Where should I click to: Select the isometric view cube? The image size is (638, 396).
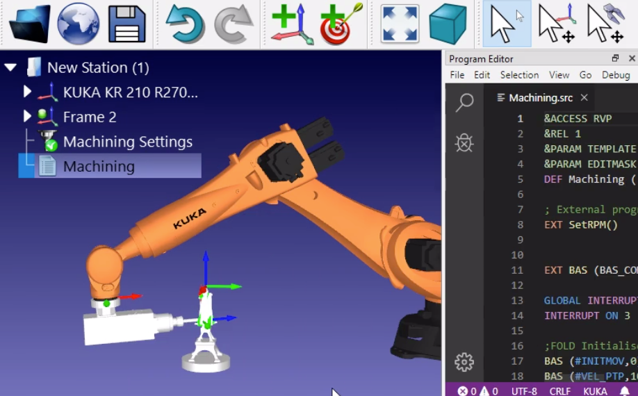(448, 24)
